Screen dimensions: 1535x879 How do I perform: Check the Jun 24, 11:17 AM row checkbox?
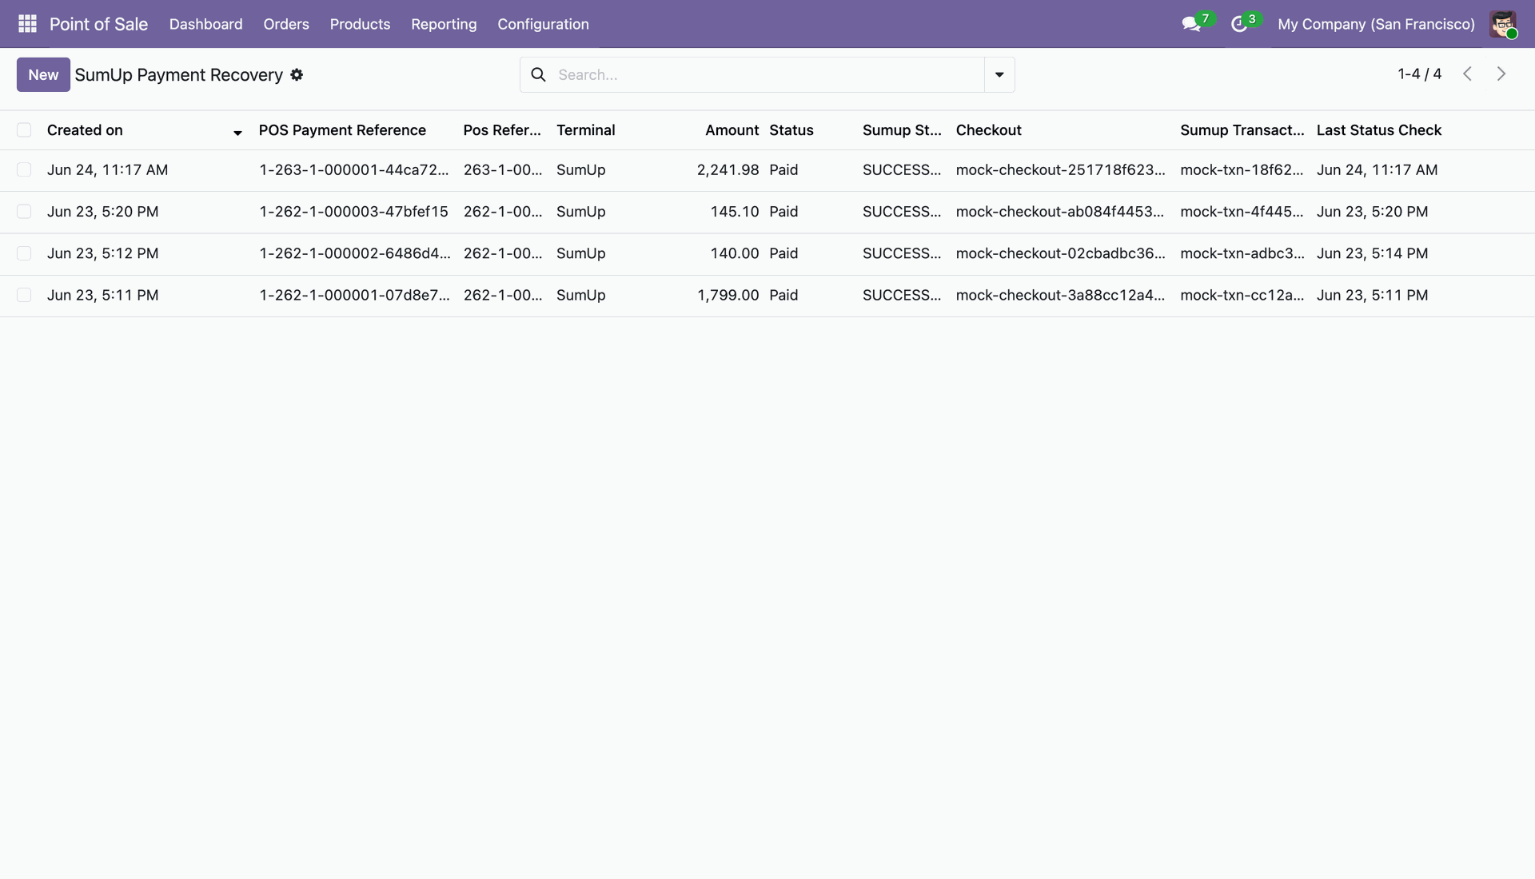(x=24, y=170)
